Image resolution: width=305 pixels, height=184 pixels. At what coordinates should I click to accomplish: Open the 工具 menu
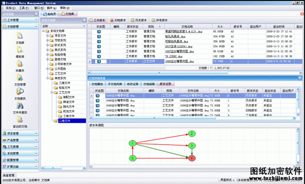[x=24, y=8]
